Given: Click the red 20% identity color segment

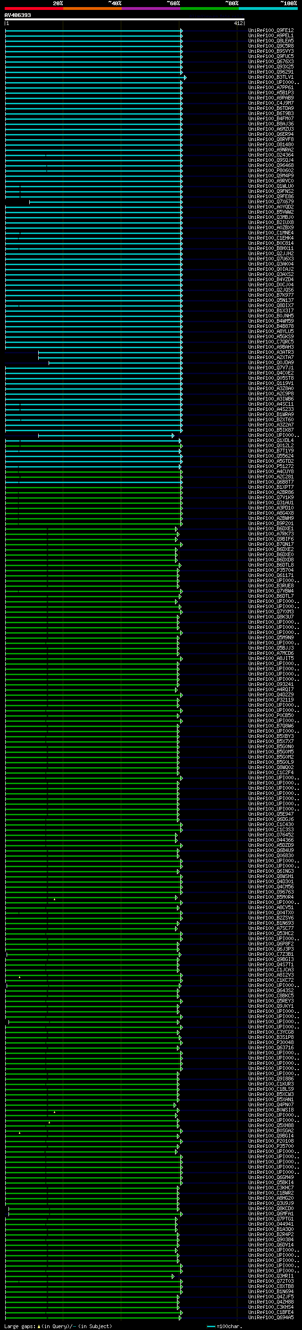Looking at the screenshot, I should pyautogui.click(x=34, y=9).
